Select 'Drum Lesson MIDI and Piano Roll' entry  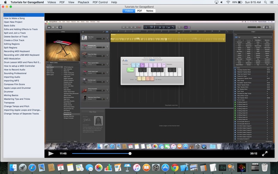coord(24,62)
